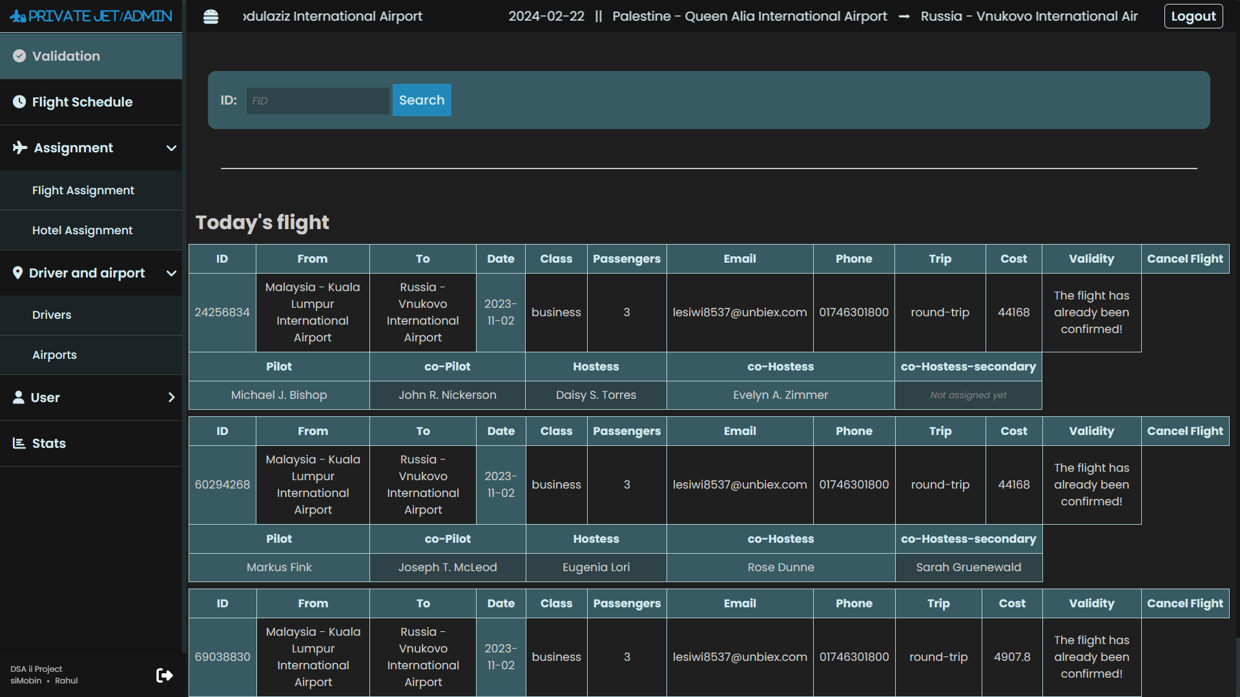The image size is (1240, 697).
Task: Click the Private Jet/Admin logo
Action: [x=91, y=16]
